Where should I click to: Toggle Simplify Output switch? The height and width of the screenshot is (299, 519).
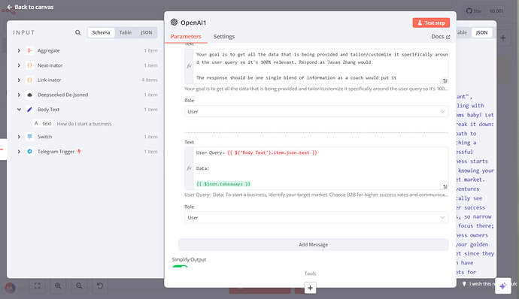coord(180,267)
